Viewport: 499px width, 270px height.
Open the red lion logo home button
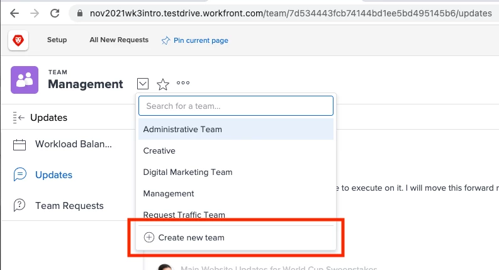click(x=18, y=40)
